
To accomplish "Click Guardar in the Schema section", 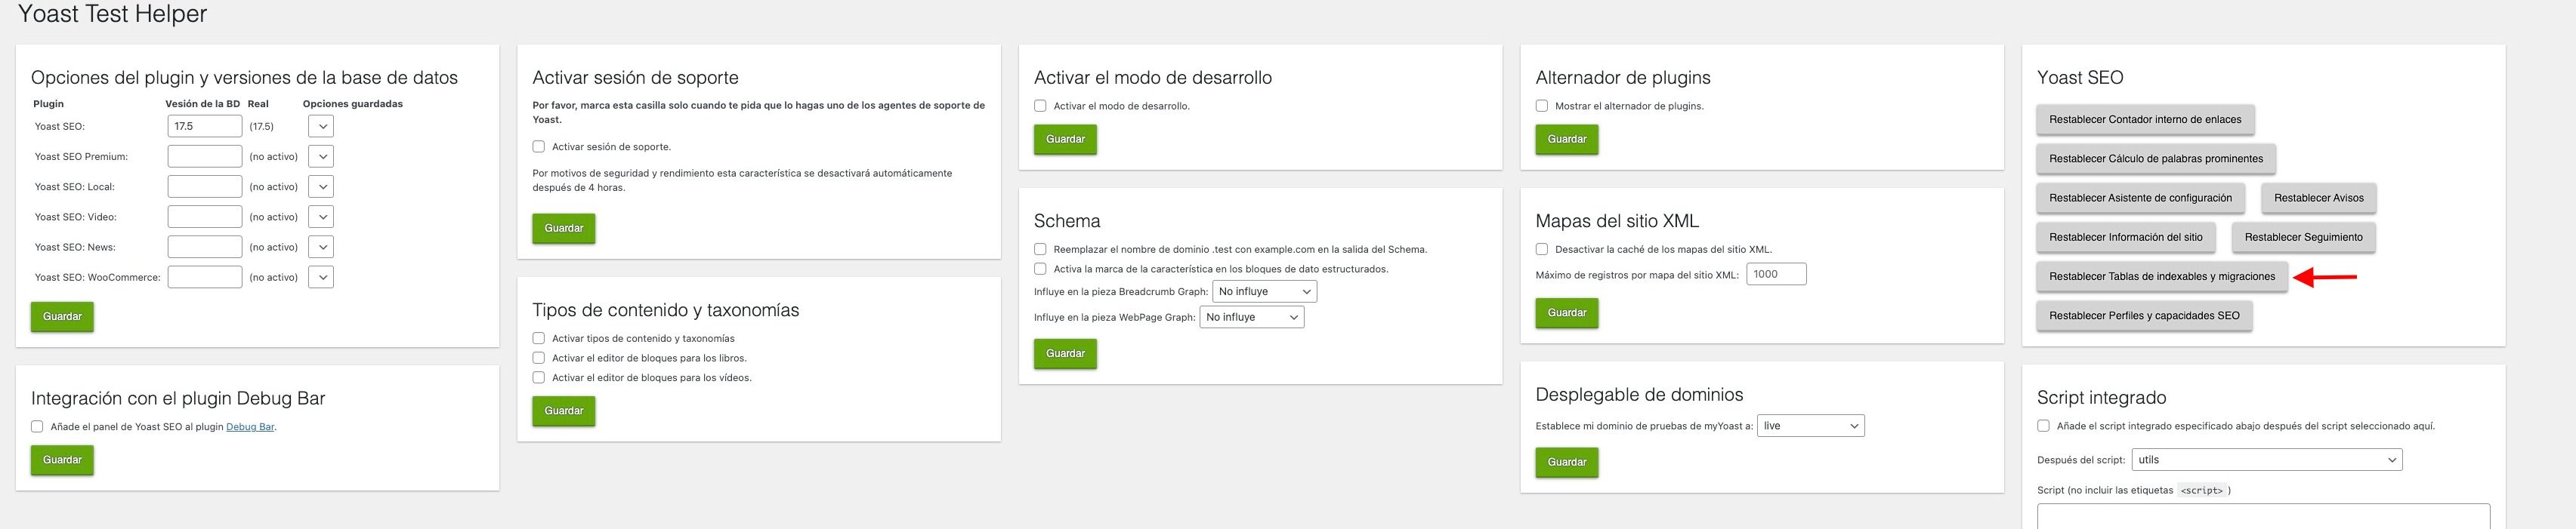I will pos(1066,355).
